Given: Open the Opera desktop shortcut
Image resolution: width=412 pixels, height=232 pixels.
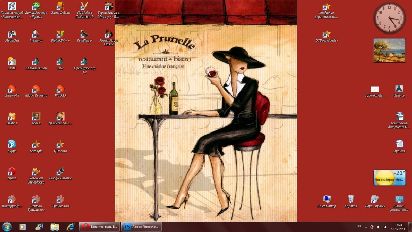Looking at the screenshot, I should pos(11,172).
